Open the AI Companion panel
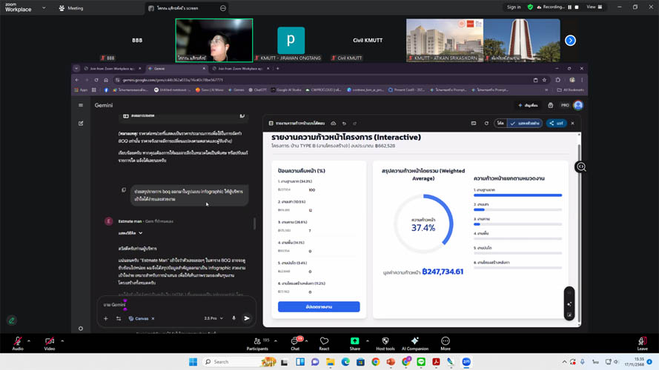 click(414, 342)
